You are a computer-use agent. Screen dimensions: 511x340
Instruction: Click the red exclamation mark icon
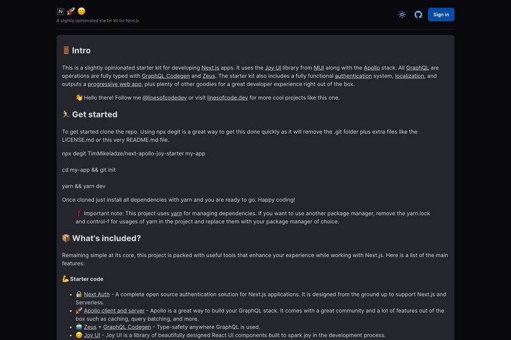click(79, 214)
